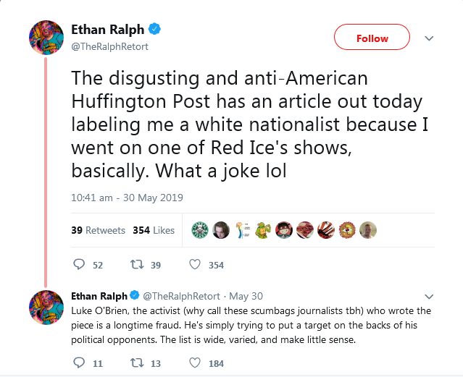The image size is (463, 377).
Task: Open the 10:41 am - 30 May 2019 timestamp
Action: point(127,198)
